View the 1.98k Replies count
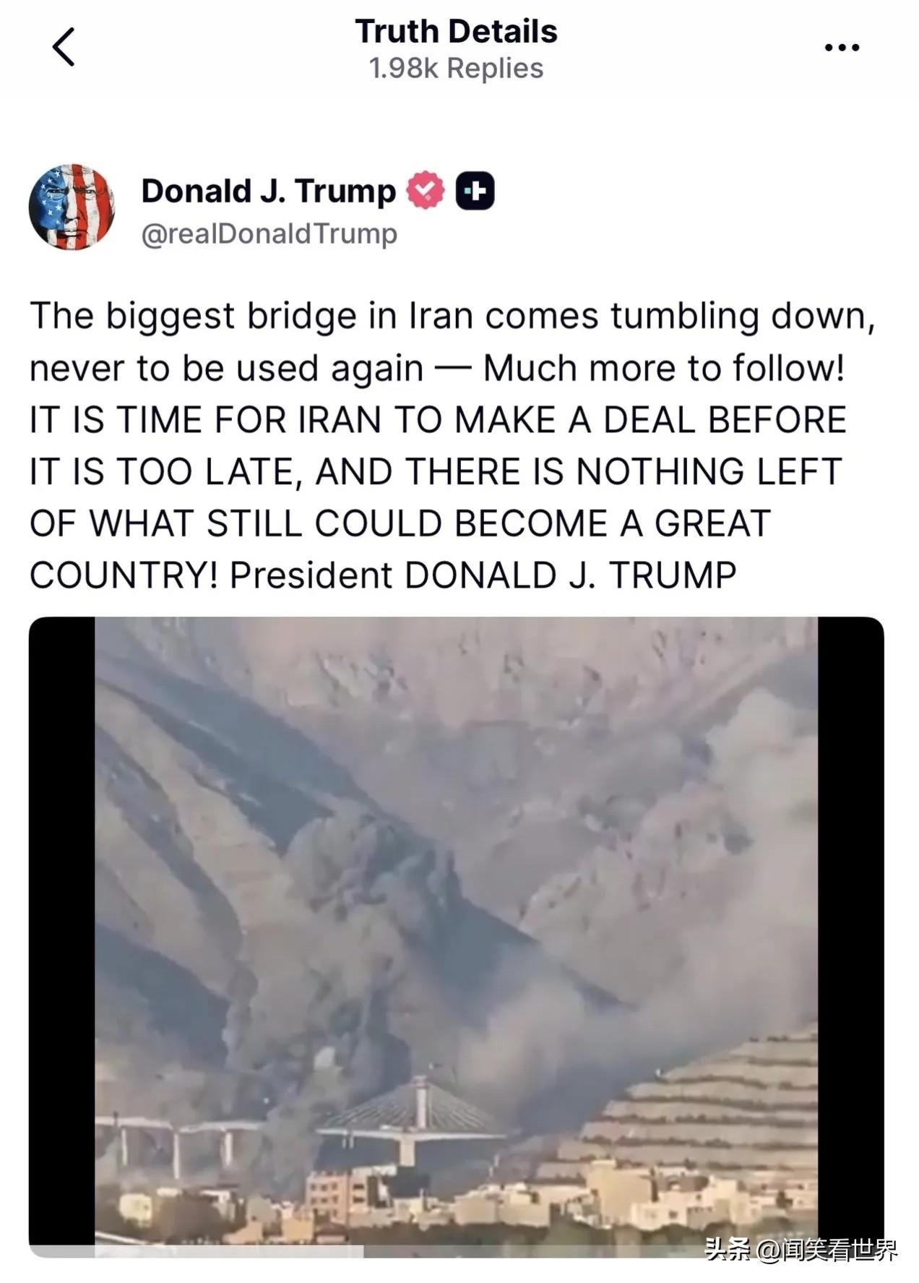Viewport: 919px width, 1283px height. 456,68
